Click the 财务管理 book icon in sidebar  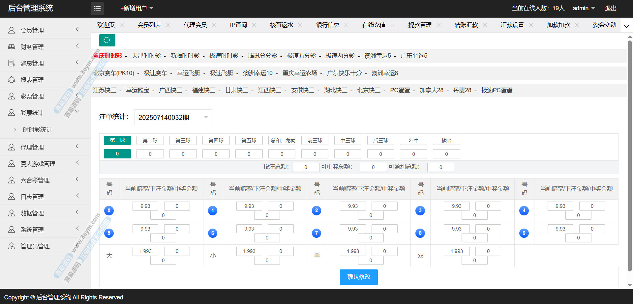(12, 47)
